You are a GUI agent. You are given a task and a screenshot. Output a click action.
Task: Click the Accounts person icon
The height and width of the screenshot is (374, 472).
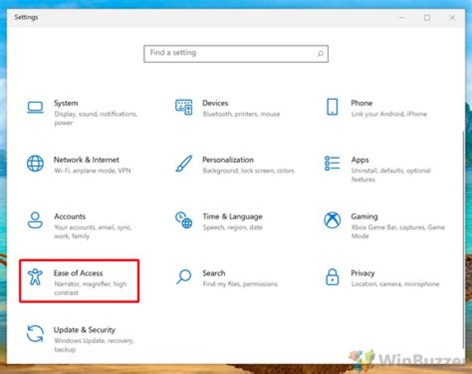[35, 220]
